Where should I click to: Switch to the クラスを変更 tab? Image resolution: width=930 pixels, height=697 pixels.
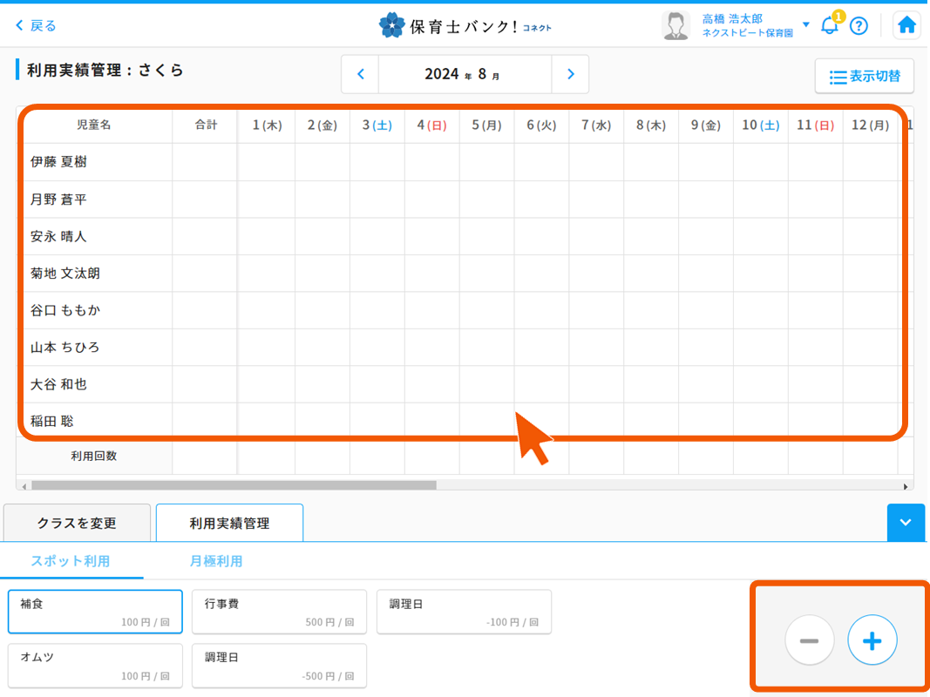(x=76, y=522)
